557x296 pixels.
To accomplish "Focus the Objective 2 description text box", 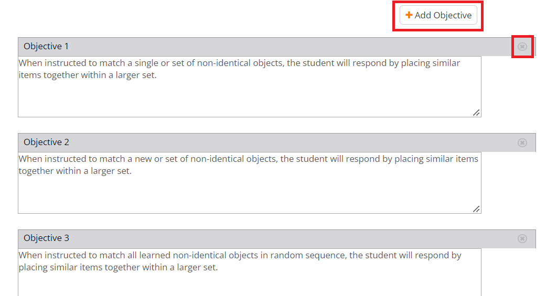I will [249, 191].
